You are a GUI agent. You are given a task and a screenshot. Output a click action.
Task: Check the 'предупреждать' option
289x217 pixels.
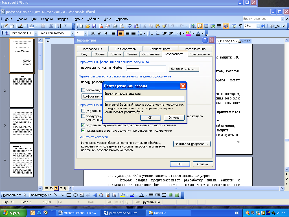point(83,116)
